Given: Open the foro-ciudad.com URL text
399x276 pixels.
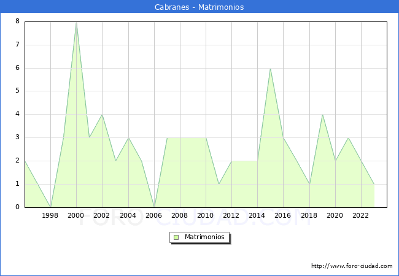Looking at the screenshot, I should point(352,266).
